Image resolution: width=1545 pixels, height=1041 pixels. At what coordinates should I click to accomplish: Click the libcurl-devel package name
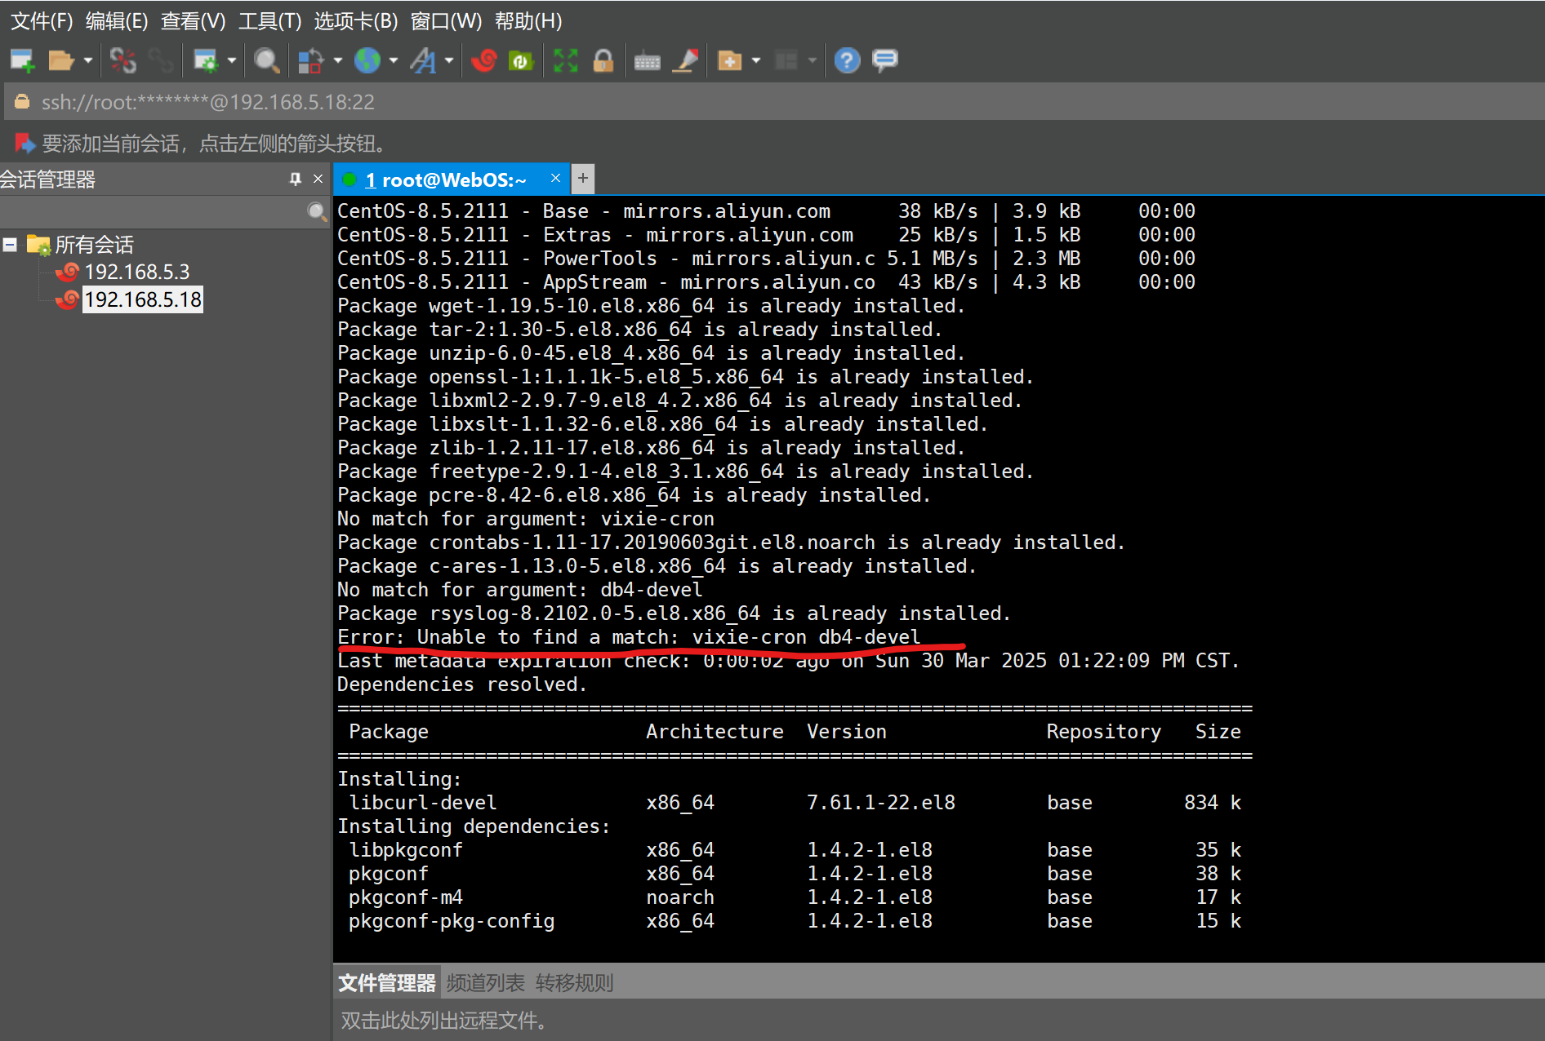pyautogui.click(x=422, y=803)
